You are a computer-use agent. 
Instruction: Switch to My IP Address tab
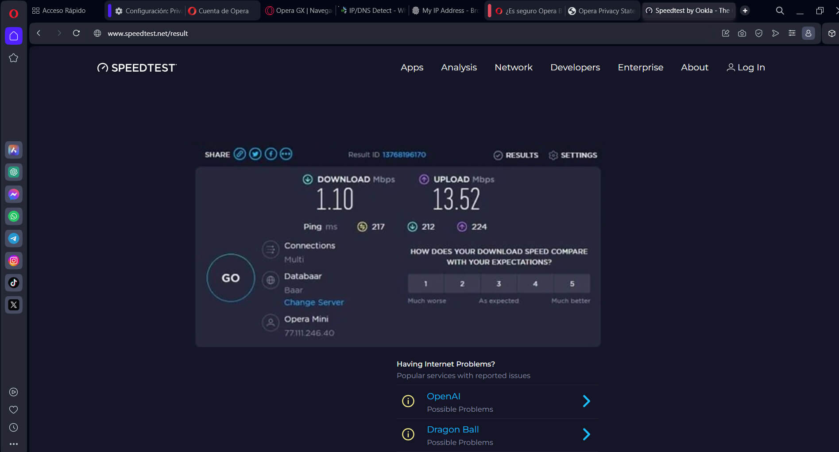[x=446, y=11]
